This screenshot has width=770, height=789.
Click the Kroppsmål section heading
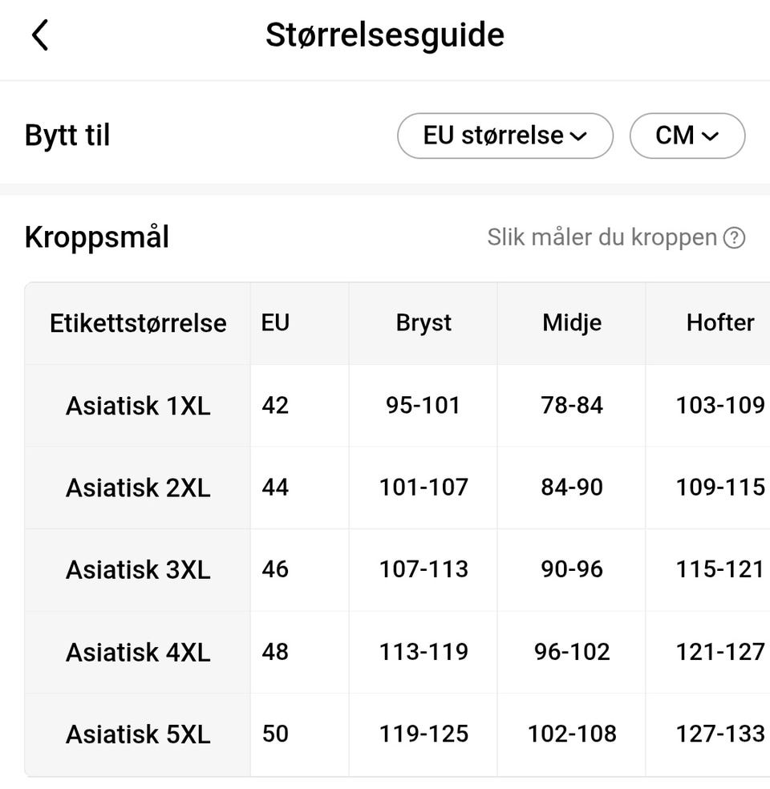coord(96,237)
